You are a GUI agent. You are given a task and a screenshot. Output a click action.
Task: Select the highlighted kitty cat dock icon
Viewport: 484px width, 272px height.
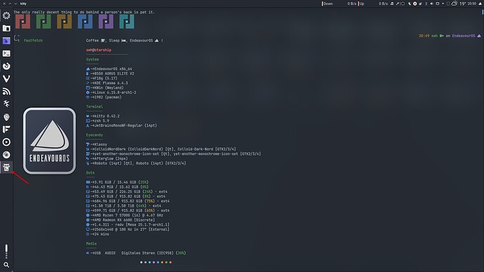(x=6, y=168)
